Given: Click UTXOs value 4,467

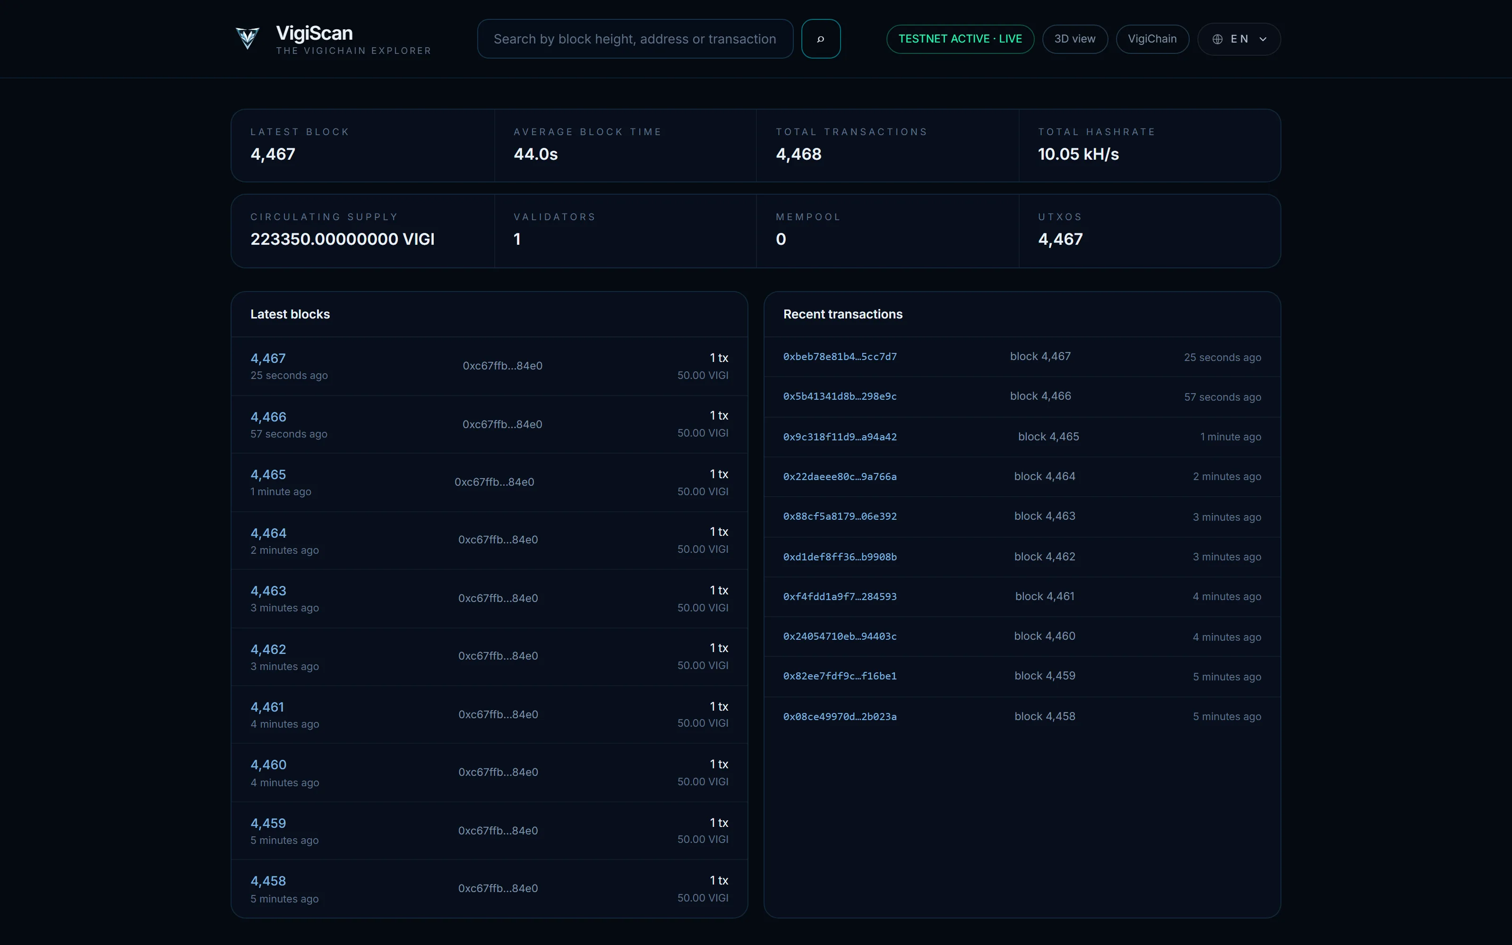Looking at the screenshot, I should tap(1060, 240).
